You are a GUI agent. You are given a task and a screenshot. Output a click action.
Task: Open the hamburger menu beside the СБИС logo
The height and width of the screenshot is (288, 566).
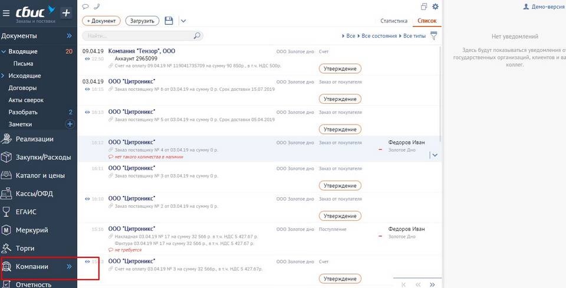tap(6, 13)
